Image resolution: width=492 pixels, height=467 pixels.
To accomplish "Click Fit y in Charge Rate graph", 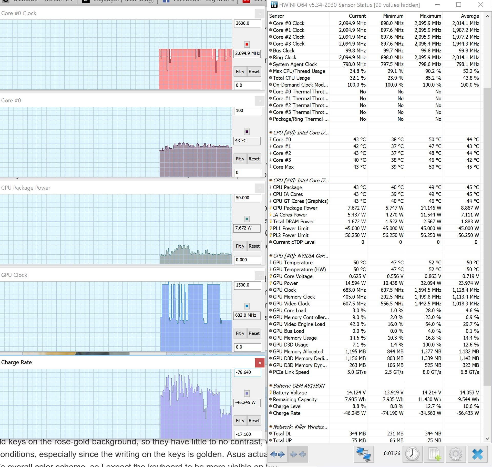I will tap(240, 421).
